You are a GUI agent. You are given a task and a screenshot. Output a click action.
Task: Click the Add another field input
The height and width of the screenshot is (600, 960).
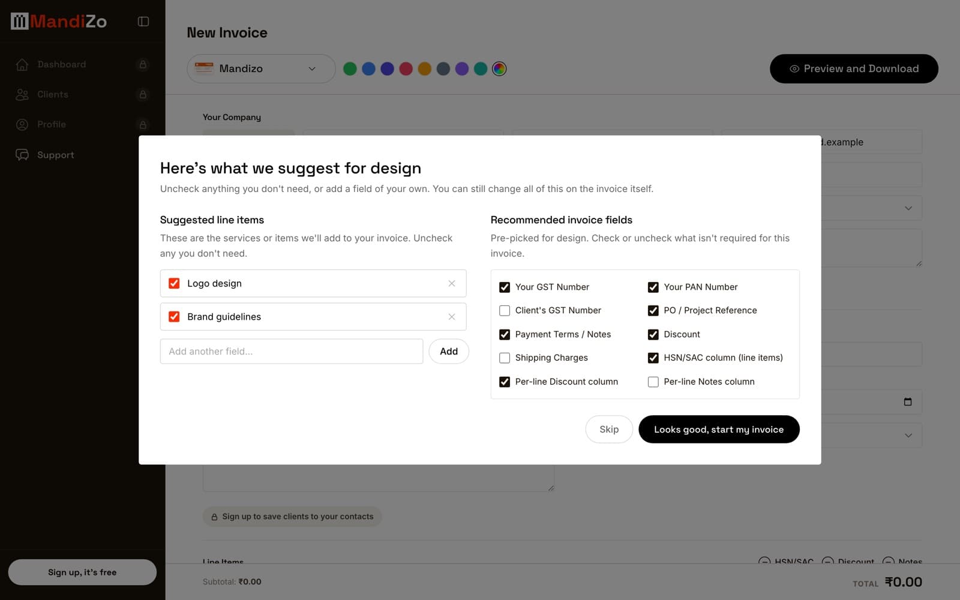pyautogui.click(x=292, y=352)
